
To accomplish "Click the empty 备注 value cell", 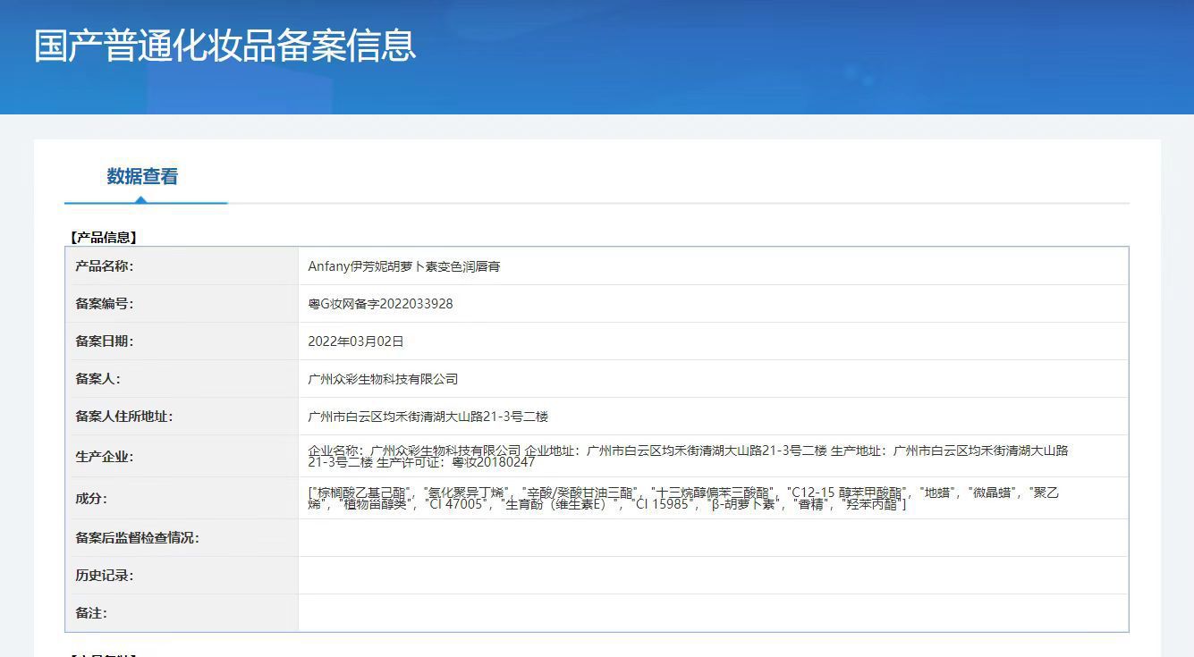I will [712, 613].
